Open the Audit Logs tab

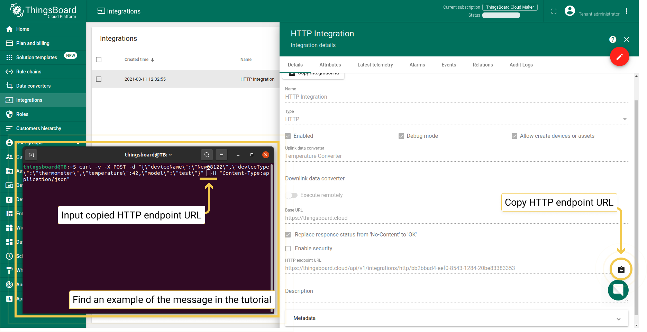(x=521, y=65)
